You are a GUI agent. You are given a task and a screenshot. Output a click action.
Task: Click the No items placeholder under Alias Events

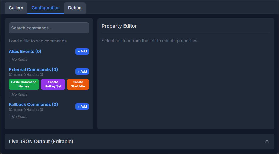19,59
